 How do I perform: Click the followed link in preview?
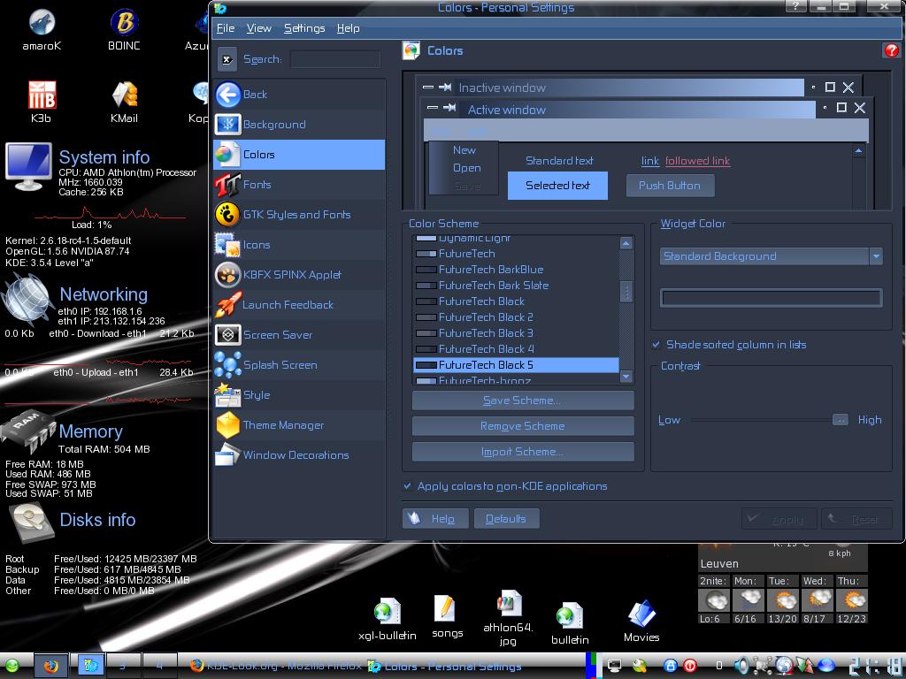click(x=697, y=161)
